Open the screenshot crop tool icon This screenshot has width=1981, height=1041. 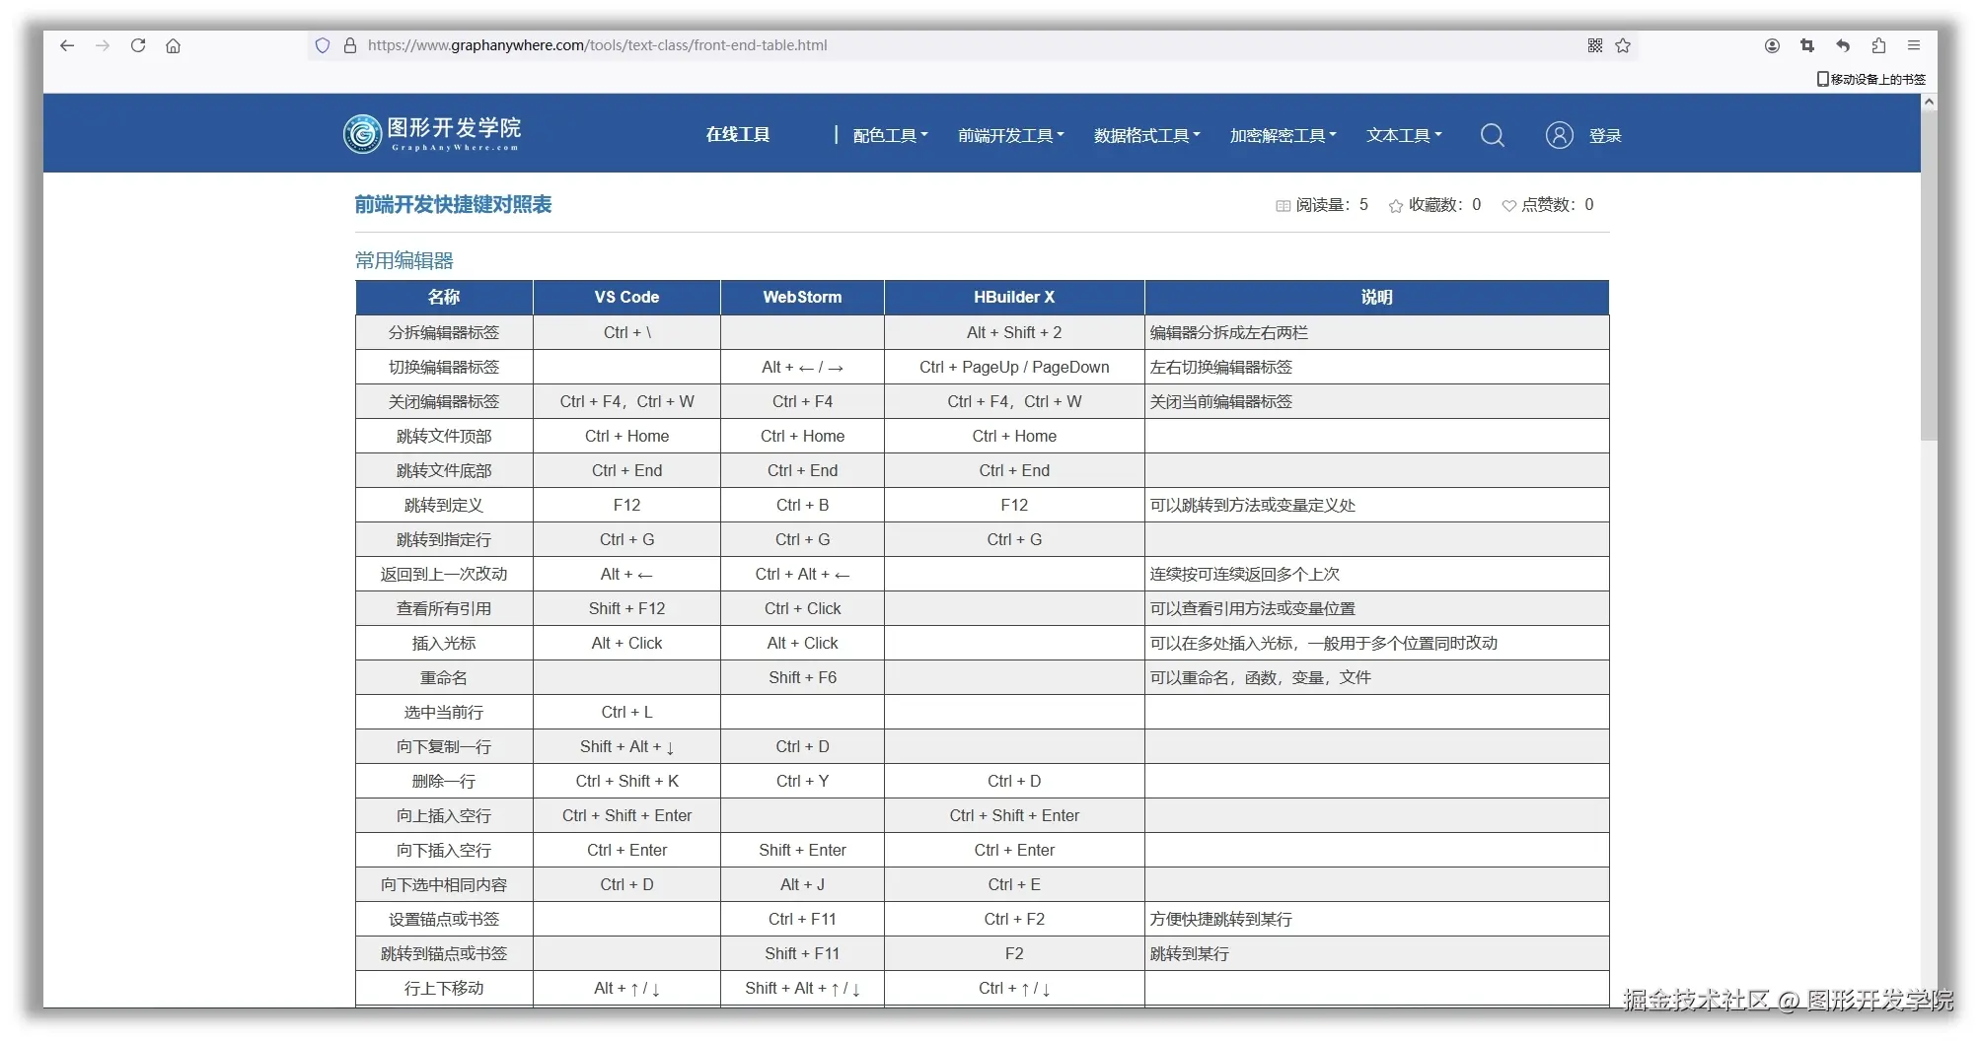tap(1807, 45)
